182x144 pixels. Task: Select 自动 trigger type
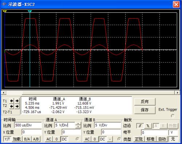click(162, 139)
